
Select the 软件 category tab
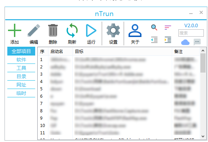(21, 60)
